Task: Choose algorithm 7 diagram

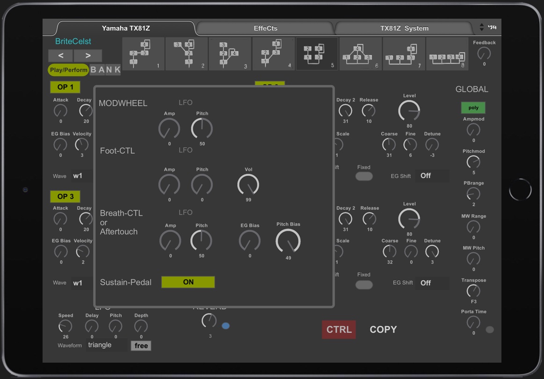Action: [x=404, y=54]
